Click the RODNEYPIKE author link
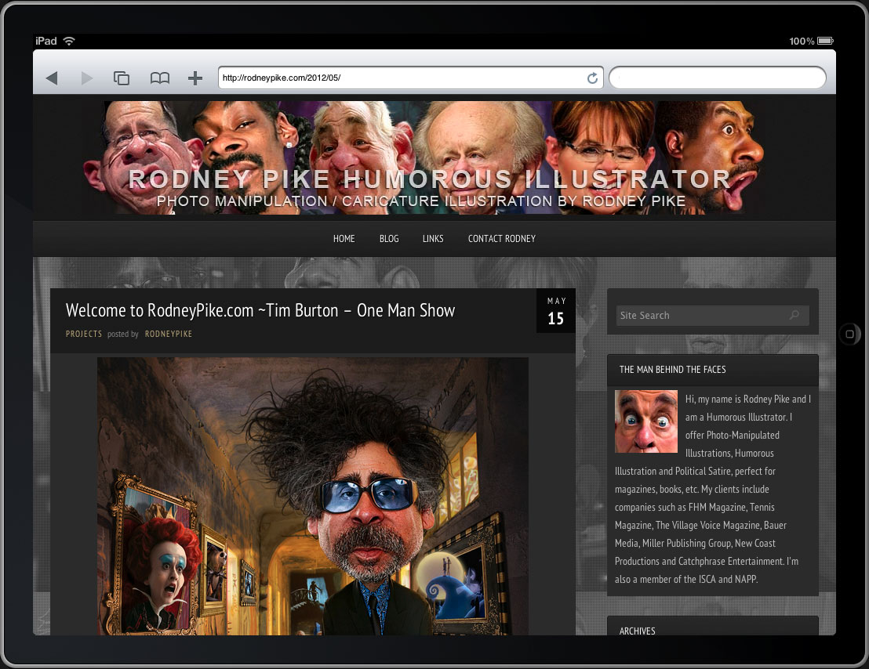 pos(169,334)
